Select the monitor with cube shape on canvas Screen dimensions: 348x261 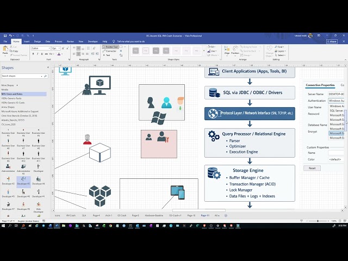click(x=100, y=85)
